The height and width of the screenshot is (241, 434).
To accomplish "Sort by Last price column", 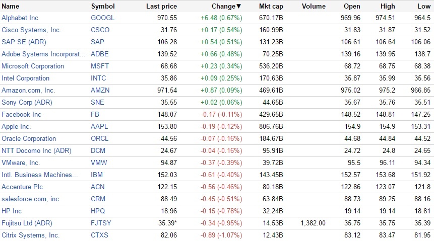I will [x=160, y=7].
